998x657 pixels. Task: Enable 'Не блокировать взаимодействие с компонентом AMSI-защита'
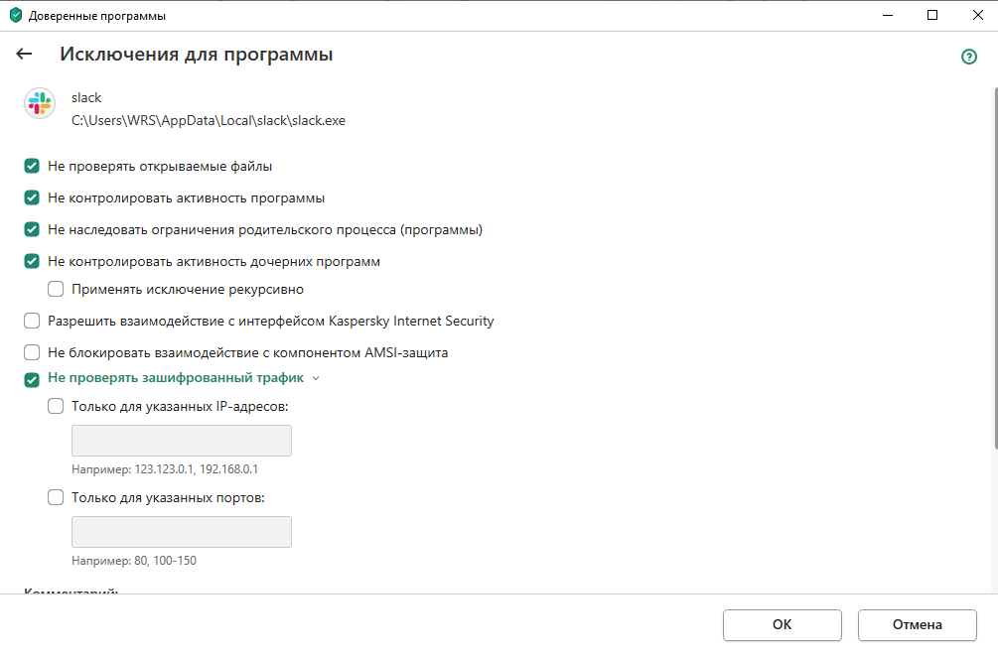(x=32, y=352)
